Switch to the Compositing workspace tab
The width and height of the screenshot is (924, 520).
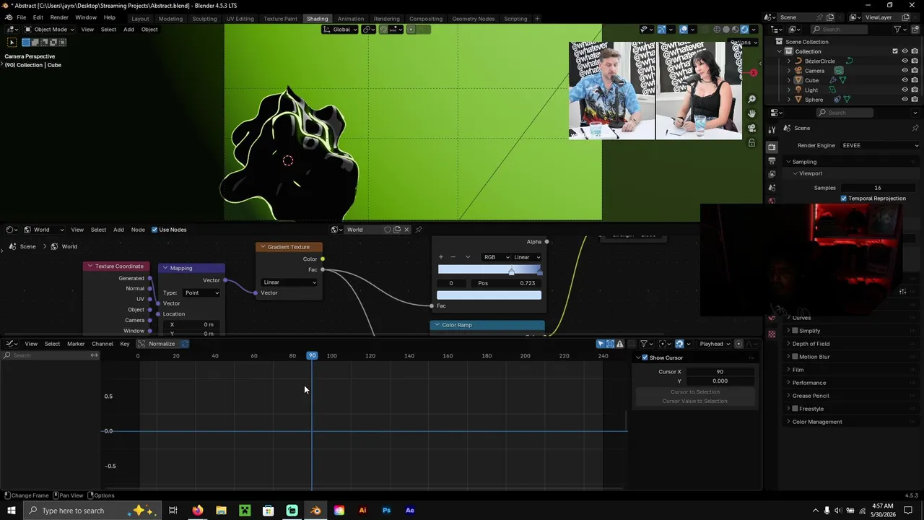(x=426, y=18)
